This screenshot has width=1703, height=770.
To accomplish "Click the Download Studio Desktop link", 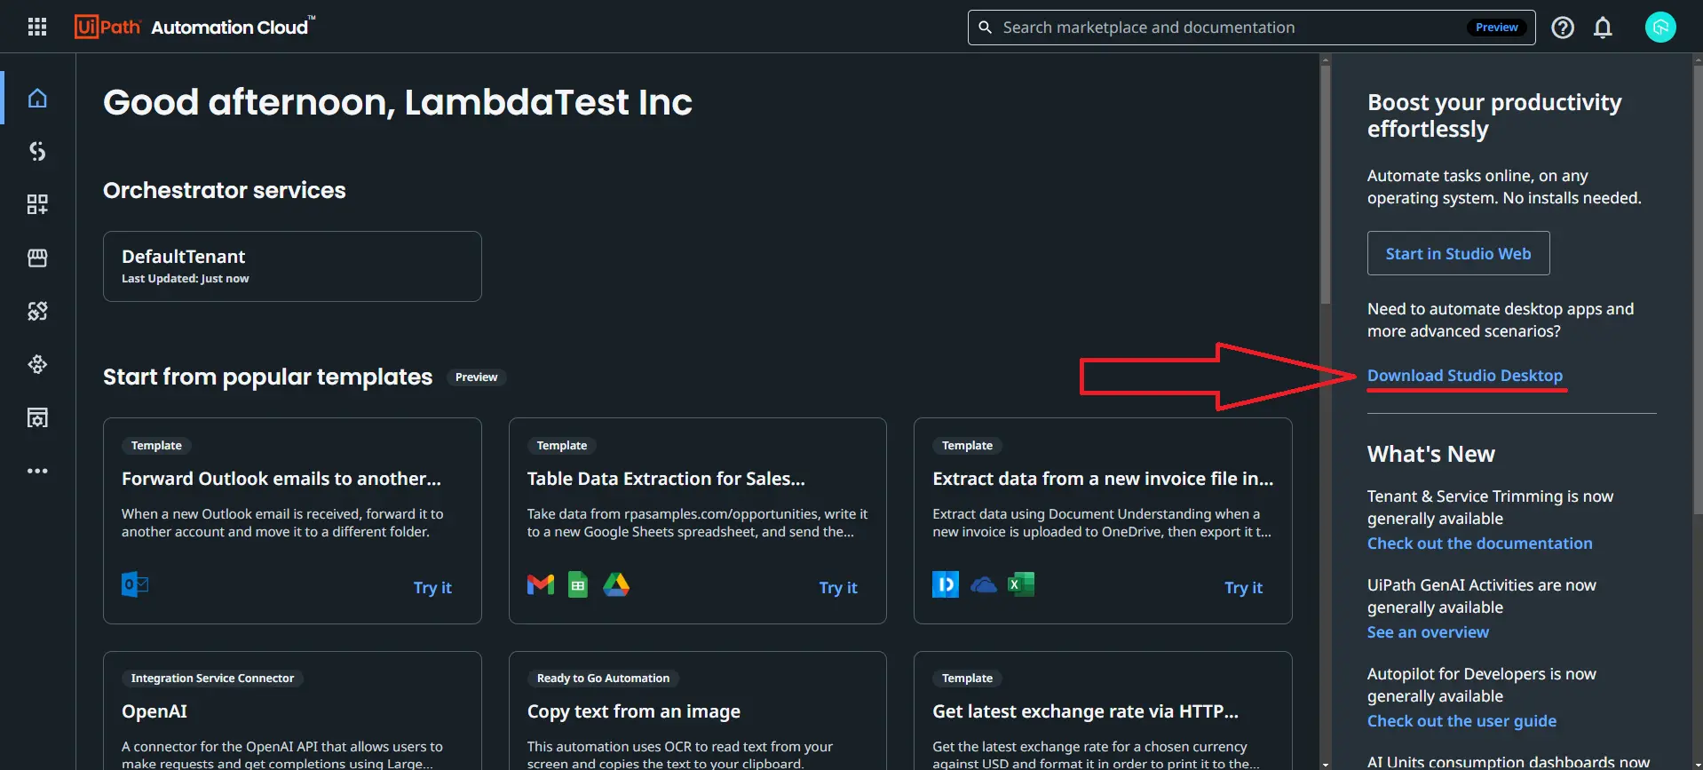I will point(1464,376).
